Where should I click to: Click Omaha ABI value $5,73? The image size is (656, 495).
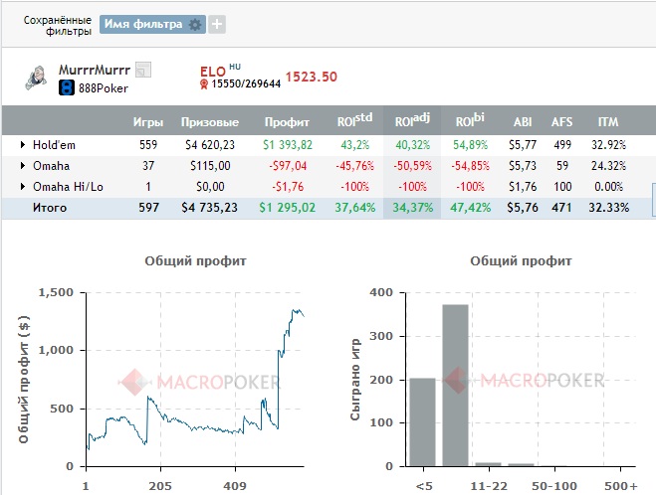tap(523, 166)
